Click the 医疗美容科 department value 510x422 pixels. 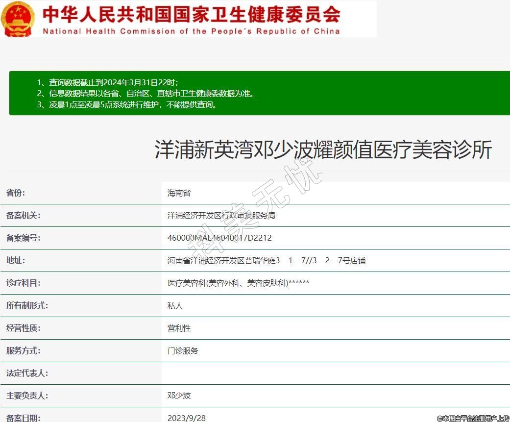(x=238, y=283)
